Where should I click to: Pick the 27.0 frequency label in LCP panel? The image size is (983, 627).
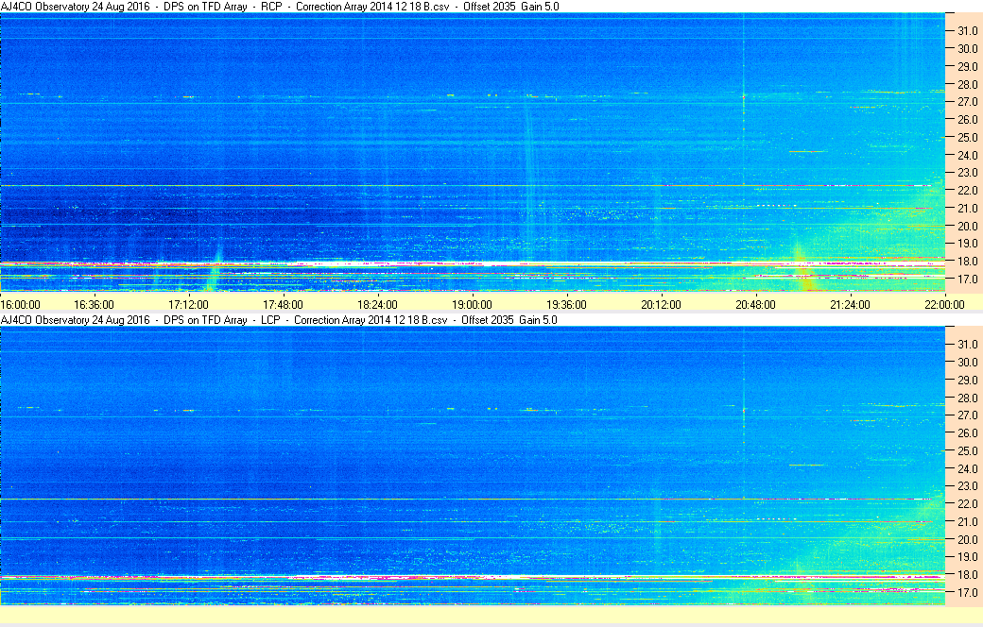pos(967,415)
